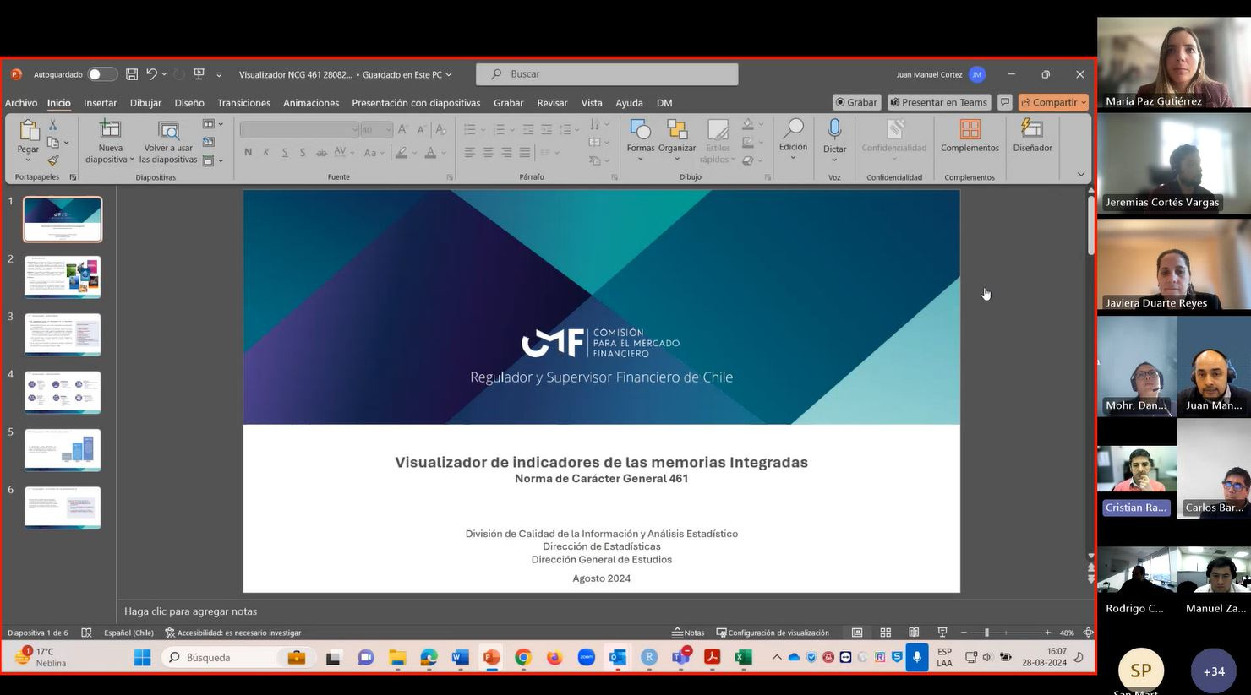Open Excel from the taskbar
The width and height of the screenshot is (1251, 695).
click(x=743, y=657)
